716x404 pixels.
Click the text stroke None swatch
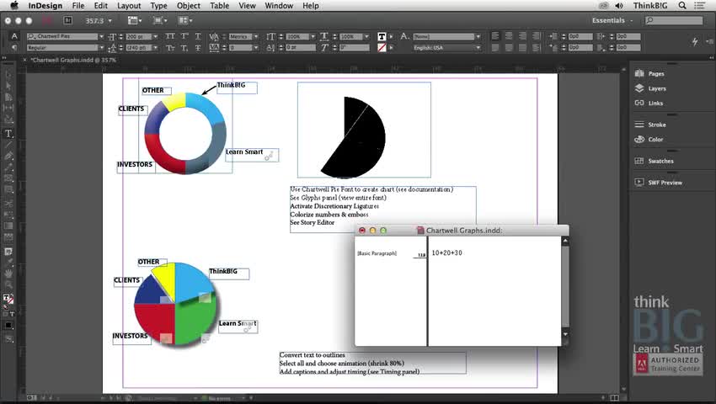[x=382, y=47]
